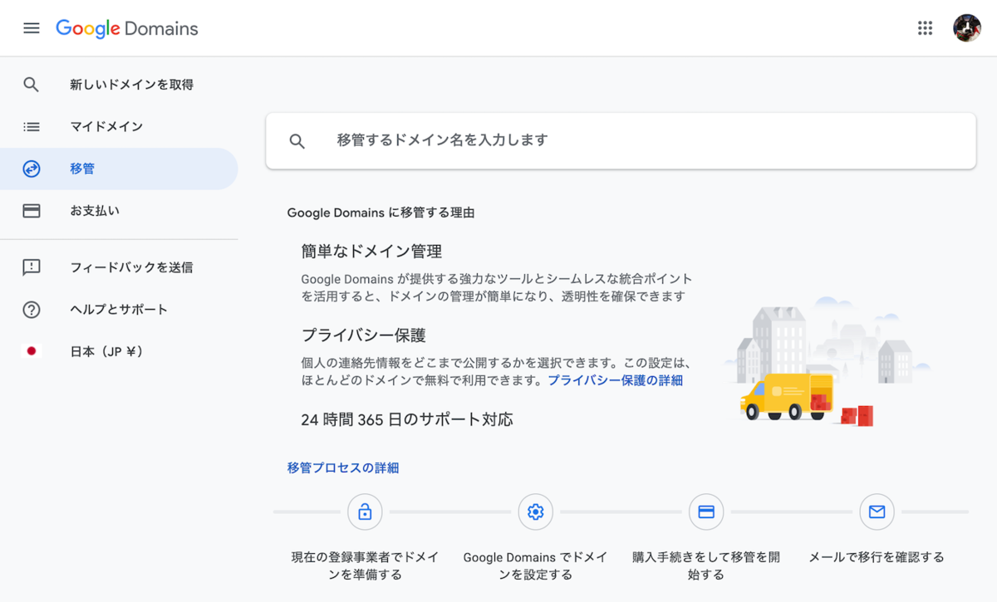Screen dimensions: 997x602
Task: Open the Google apps grid launcher
Action: (x=925, y=27)
